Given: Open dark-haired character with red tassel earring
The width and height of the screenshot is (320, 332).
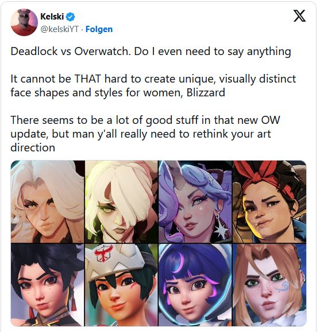Looking at the screenshot, I should [48, 285].
